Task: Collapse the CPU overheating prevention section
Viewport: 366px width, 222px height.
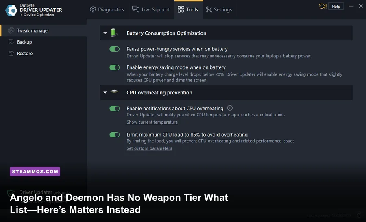Action: point(105,93)
